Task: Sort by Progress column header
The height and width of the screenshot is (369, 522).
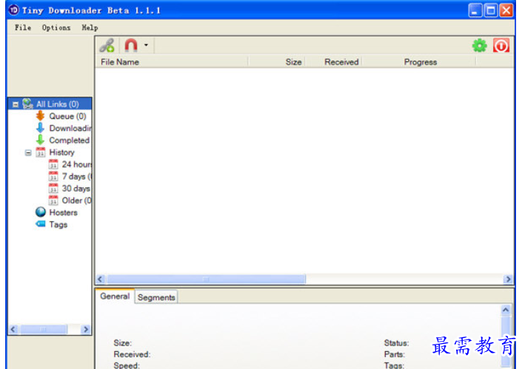Action: 420,62
